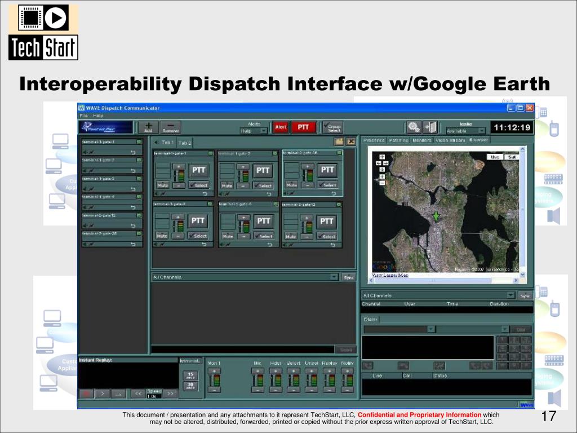Viewport: 577px width, 433px height.
Task: Toggle Select on terminal-1-gate-2 panel
Action: [x=263, y=185]
